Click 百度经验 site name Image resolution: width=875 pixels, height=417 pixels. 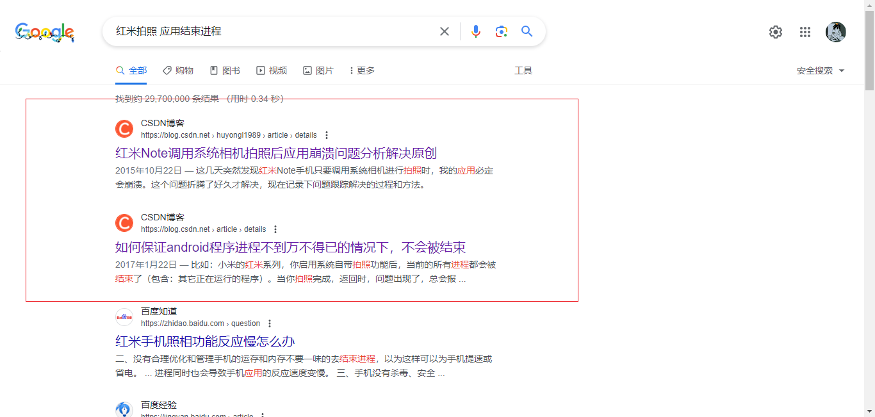tap(159, 405)
